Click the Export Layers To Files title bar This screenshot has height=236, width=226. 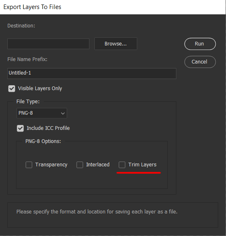[x=113, y=7]
